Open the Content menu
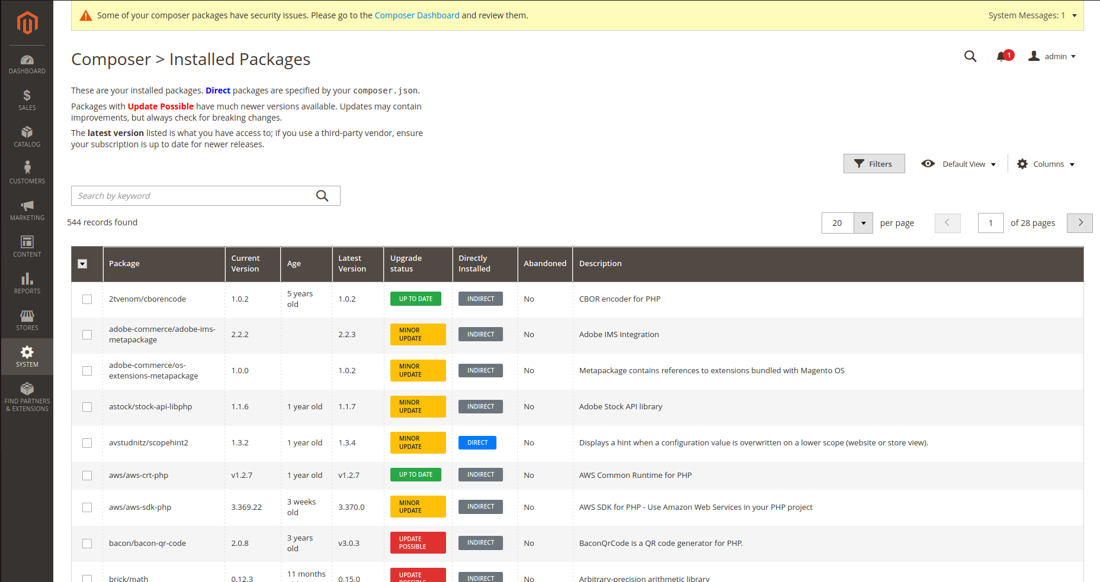 (27, 247)
